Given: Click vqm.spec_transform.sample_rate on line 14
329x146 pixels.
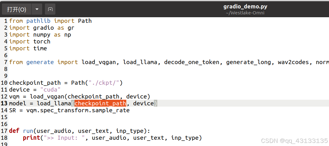Looking at the screenshot, I should point(78,110).
